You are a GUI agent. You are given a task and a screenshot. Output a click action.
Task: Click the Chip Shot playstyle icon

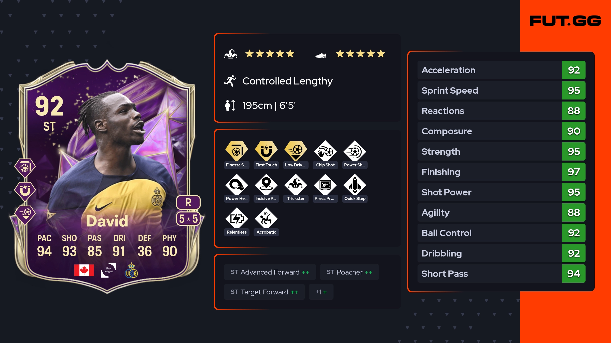(x=325, y=151)
